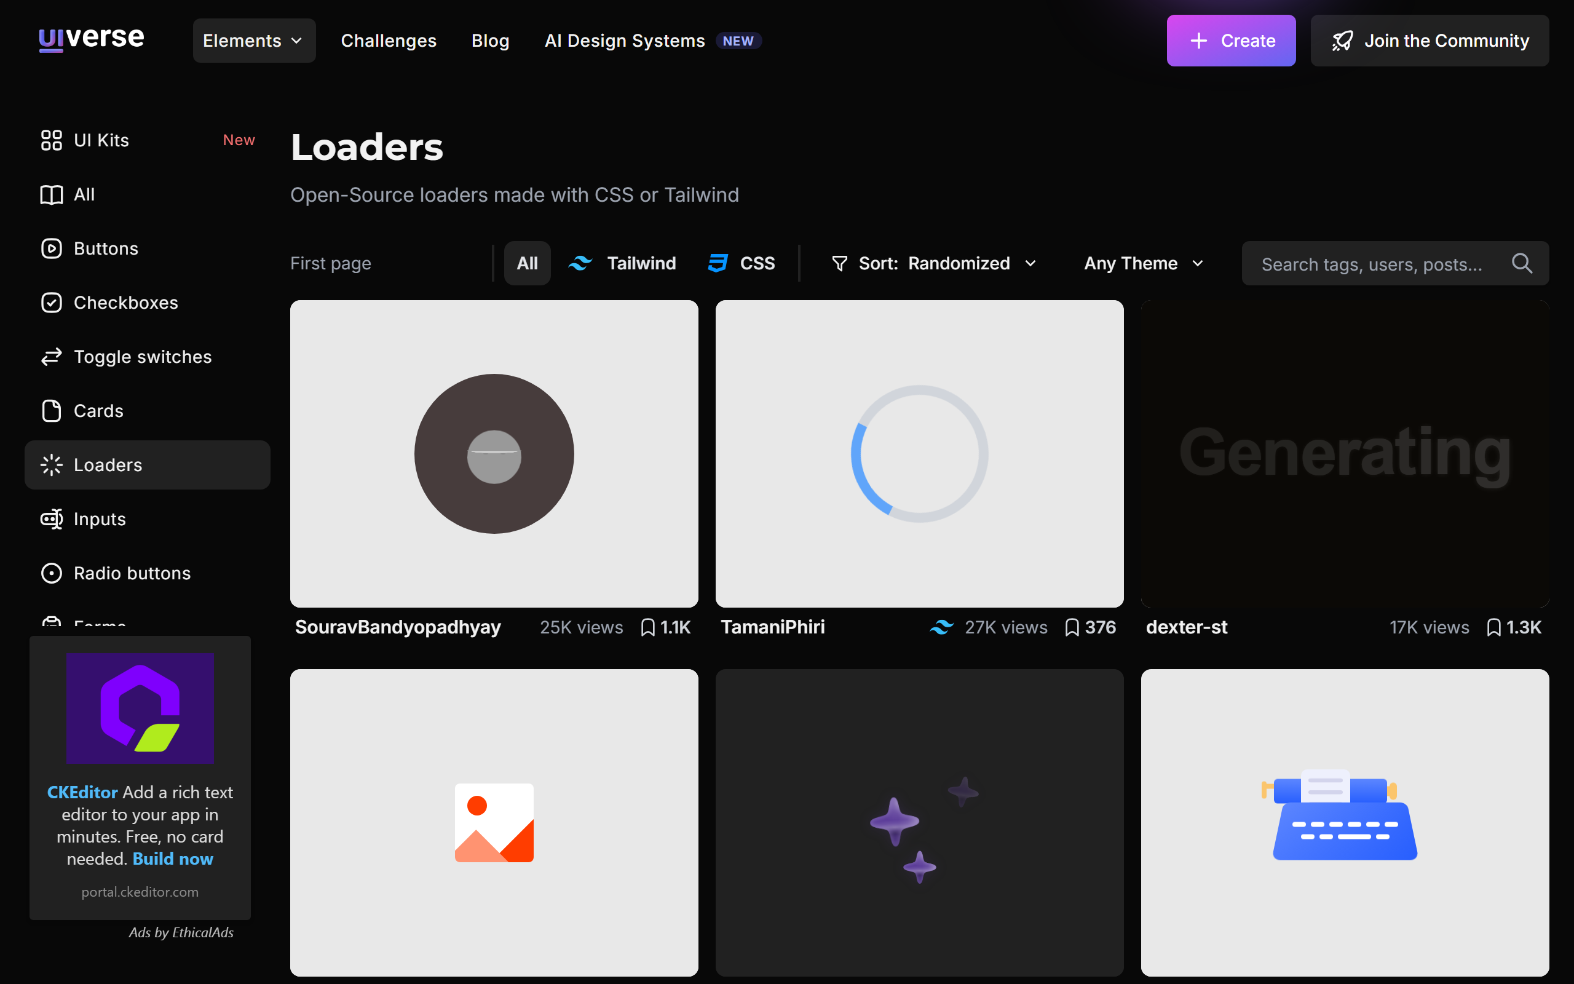Open dexter-st's Generating loader card
This screenshot has height=984, width=1574.
(1345, 454)
